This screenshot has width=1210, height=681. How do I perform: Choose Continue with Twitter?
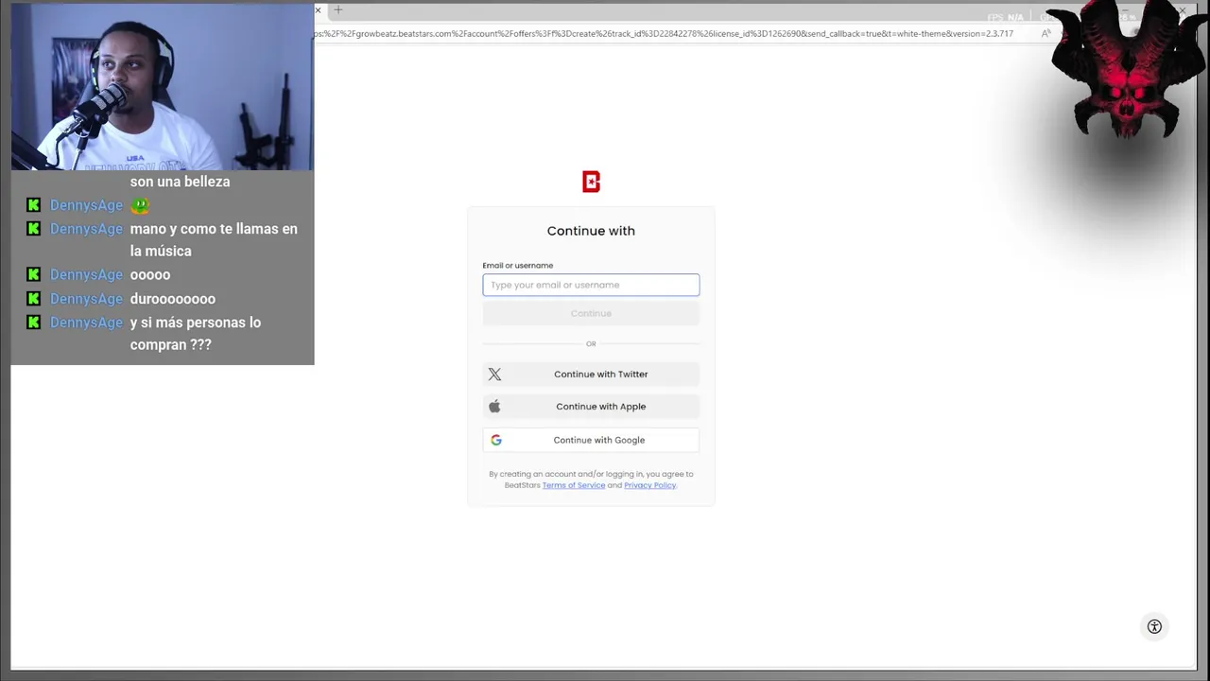(591, 375)
